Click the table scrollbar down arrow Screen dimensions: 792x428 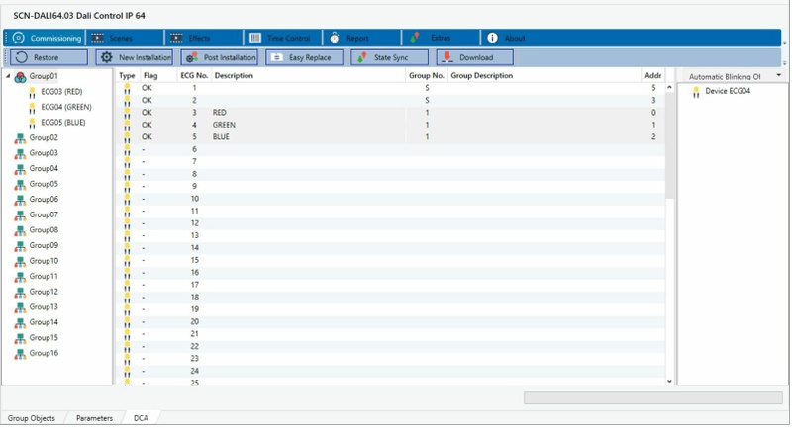pos(670,382)
